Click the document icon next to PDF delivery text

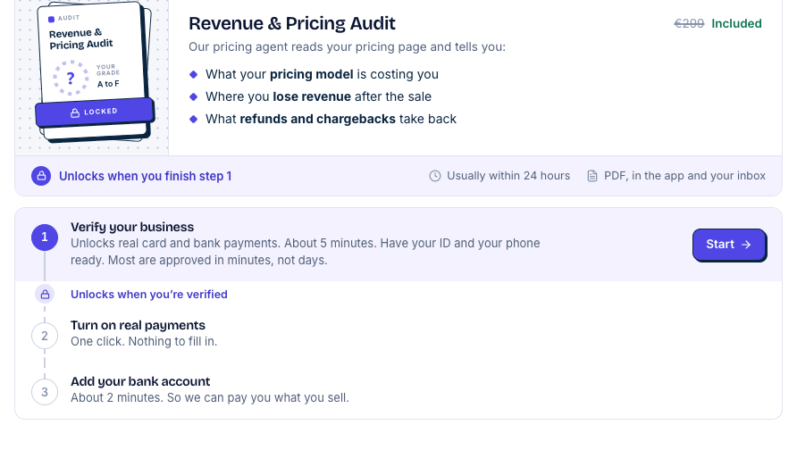coord(592,176)
